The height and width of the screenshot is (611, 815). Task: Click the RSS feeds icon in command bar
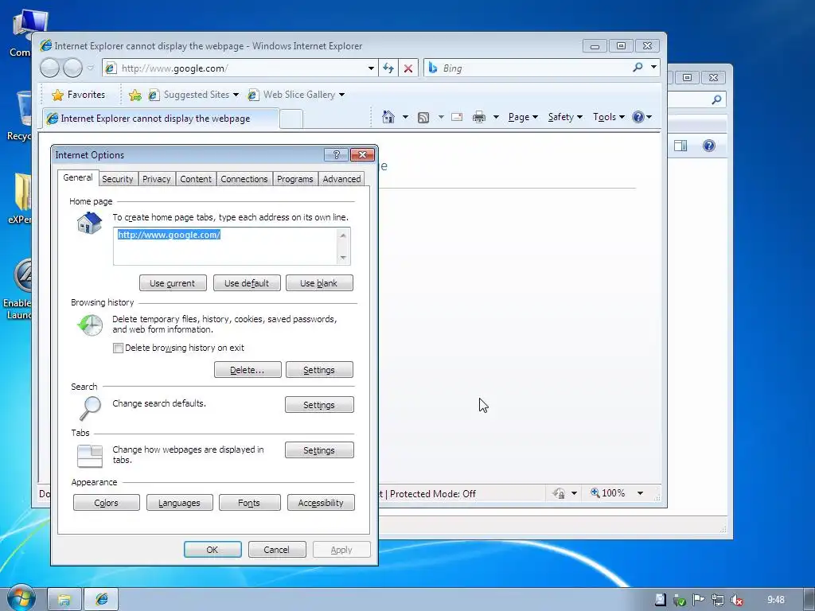pyautogui.click(x=423, y=118)
